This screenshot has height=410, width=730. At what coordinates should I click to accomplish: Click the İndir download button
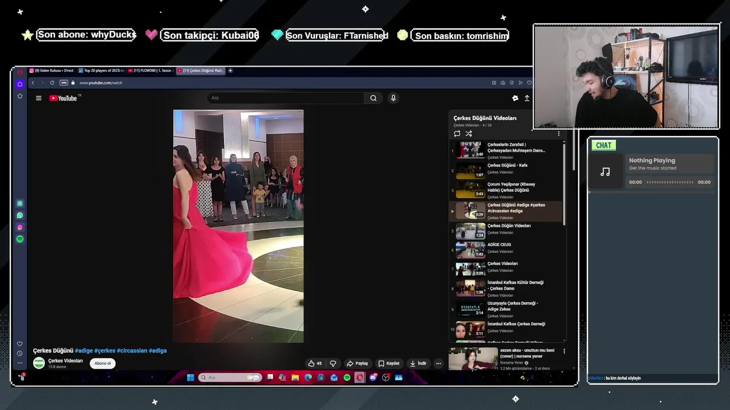click(418, 363)
